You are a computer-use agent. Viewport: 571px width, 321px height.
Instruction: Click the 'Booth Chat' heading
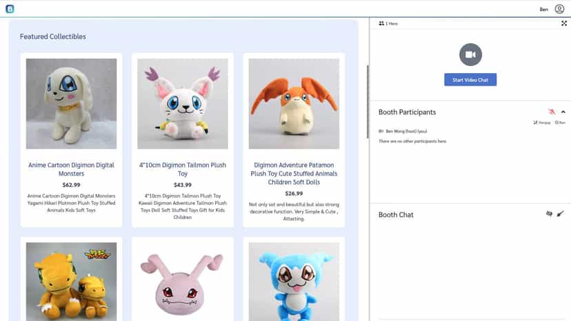(396, 215)
